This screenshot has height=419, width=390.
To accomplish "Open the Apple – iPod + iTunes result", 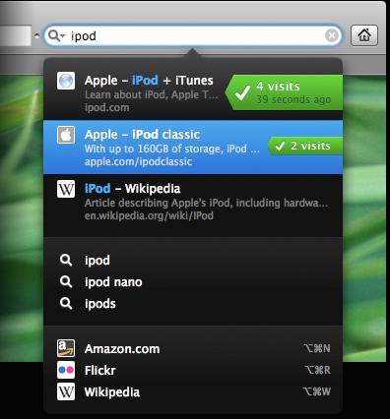I will pos(193,92).
